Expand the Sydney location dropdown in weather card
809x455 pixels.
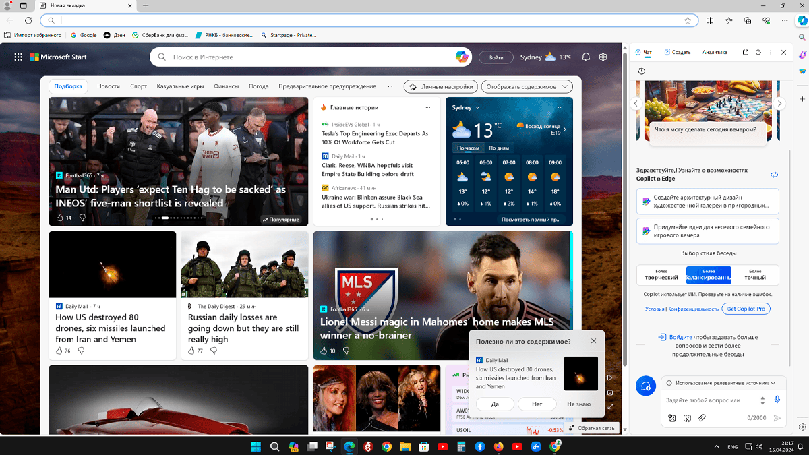(x=477, y=107)
